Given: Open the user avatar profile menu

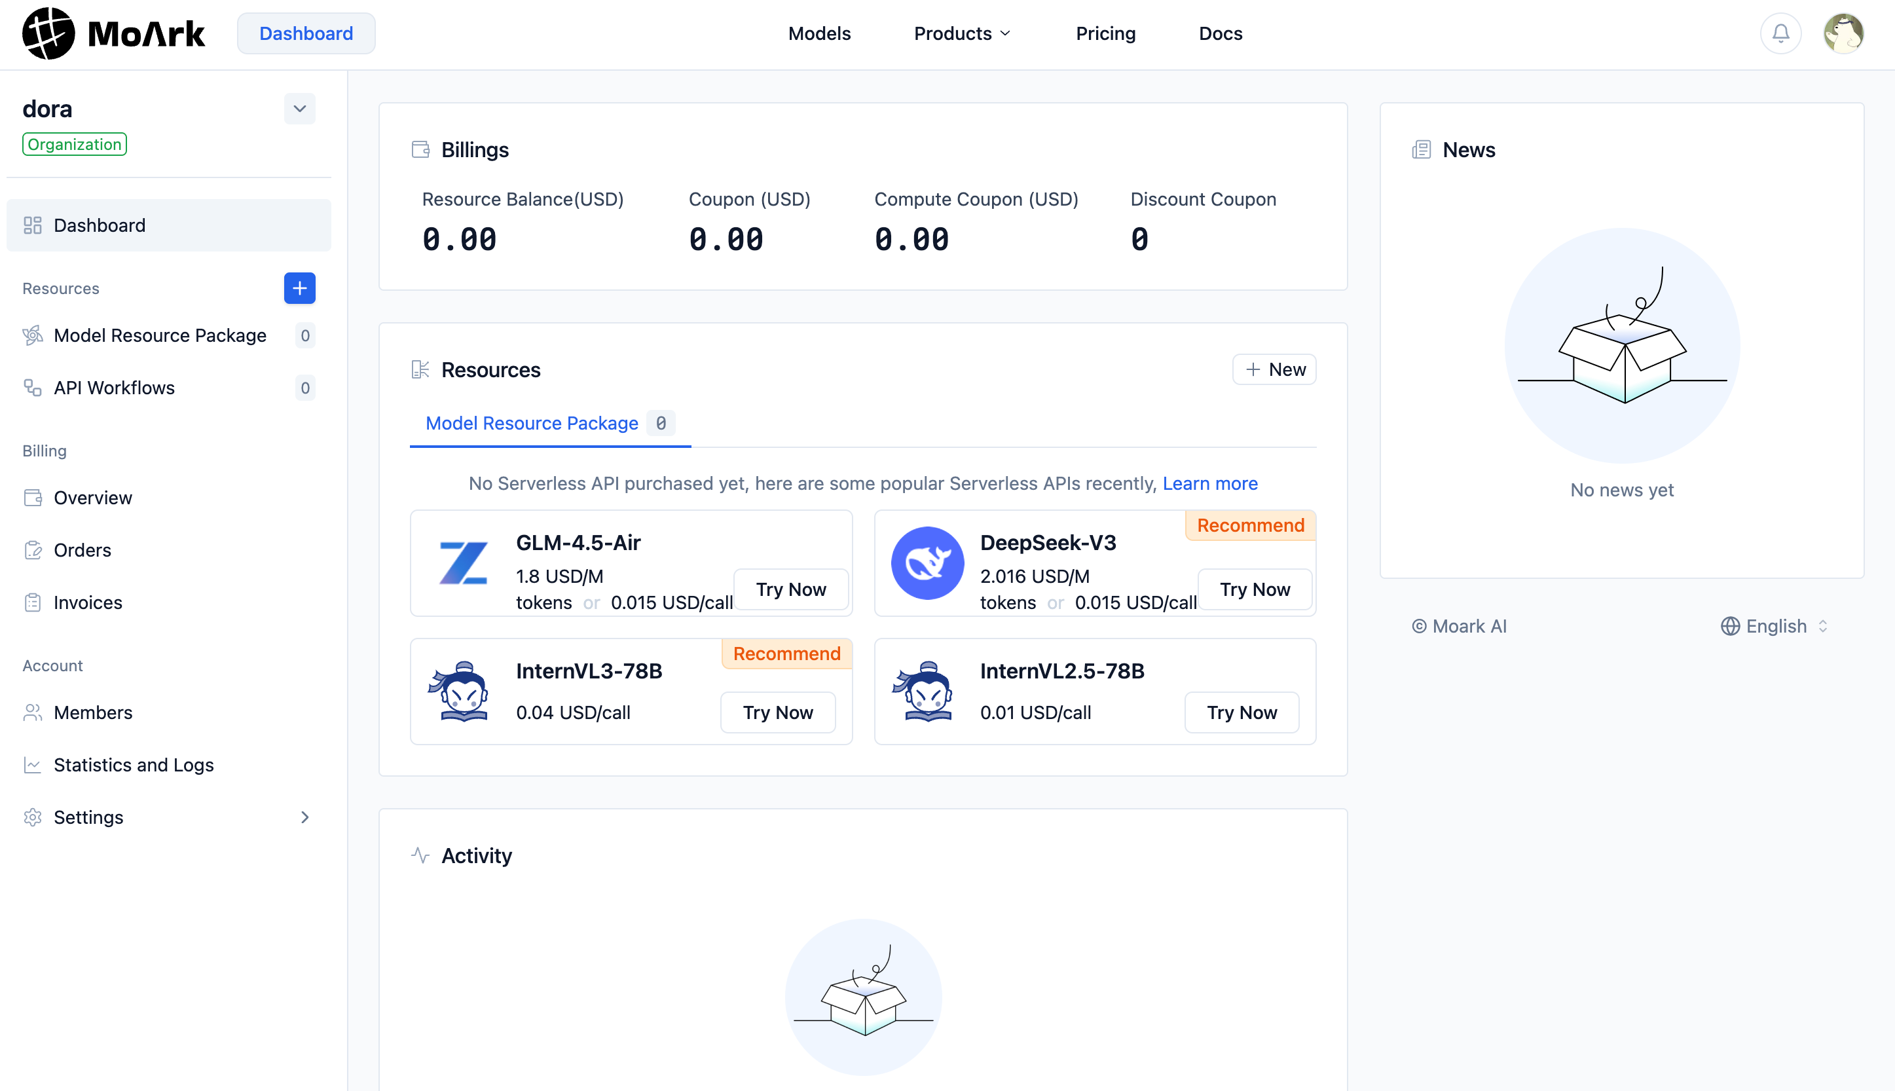Looking at the screenshot, I should point(1843,33).
